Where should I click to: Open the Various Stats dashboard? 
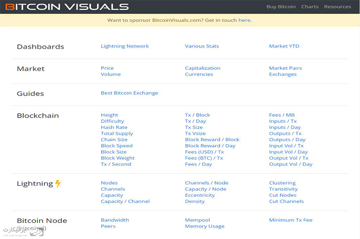point(202,46)
